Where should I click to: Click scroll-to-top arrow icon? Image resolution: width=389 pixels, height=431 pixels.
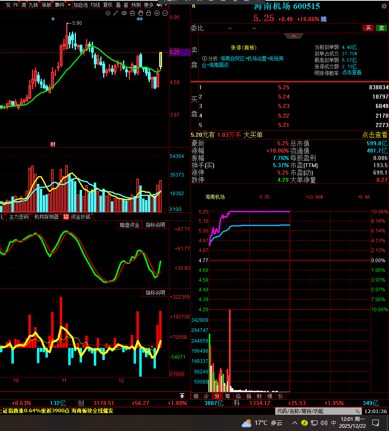(x=182, y=396)
